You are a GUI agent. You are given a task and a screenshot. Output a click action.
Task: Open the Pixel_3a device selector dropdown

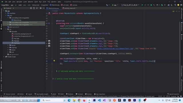pos(130,5)
